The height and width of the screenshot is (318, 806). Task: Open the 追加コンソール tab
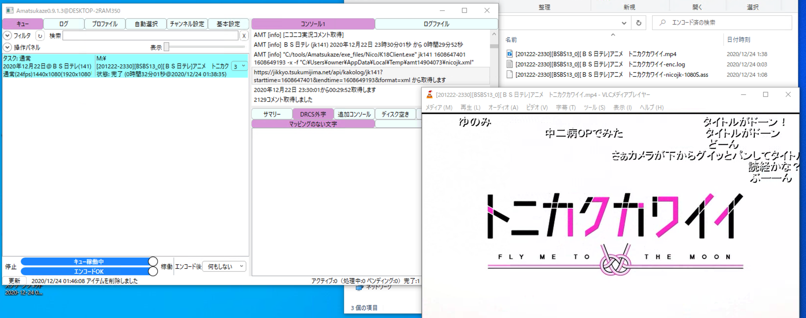pos(354,114)
